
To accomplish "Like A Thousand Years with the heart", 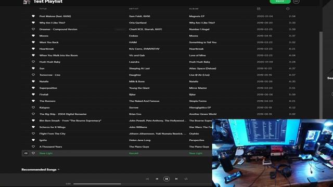I will point(33,146).
